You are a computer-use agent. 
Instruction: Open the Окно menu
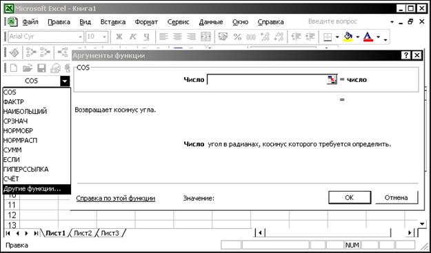click(x=241, y=22)
